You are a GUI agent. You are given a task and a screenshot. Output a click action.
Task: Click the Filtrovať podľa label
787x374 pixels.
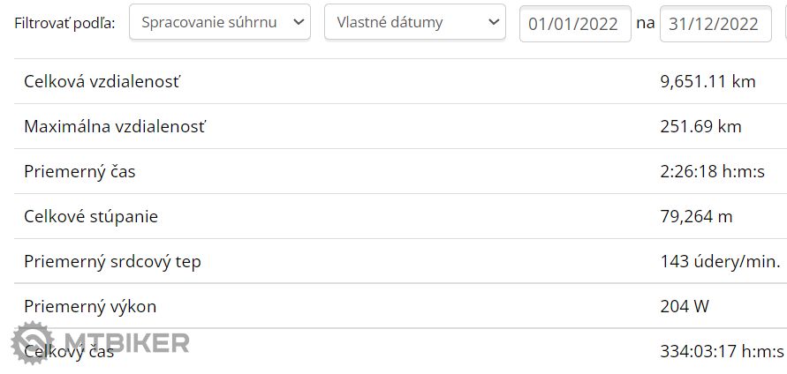tap(64, 23)
